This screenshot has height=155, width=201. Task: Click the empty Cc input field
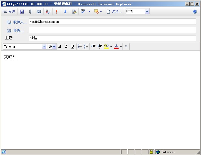tap(112, 30)
